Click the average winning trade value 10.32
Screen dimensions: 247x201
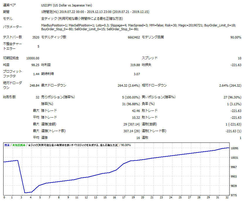[x=136, y=118]
